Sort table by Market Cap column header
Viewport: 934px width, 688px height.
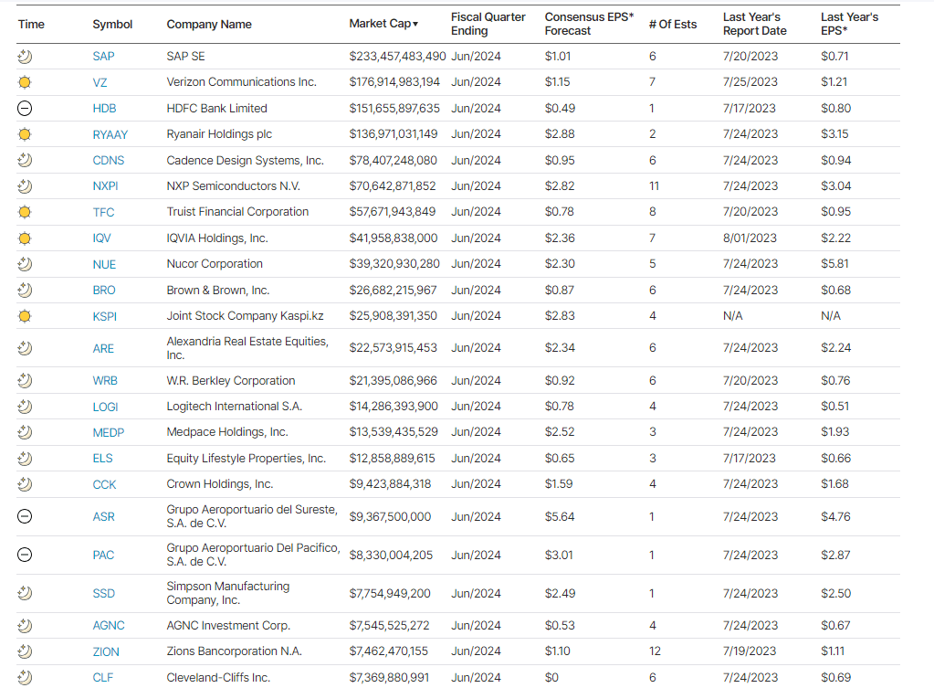(x=383, y=24)
